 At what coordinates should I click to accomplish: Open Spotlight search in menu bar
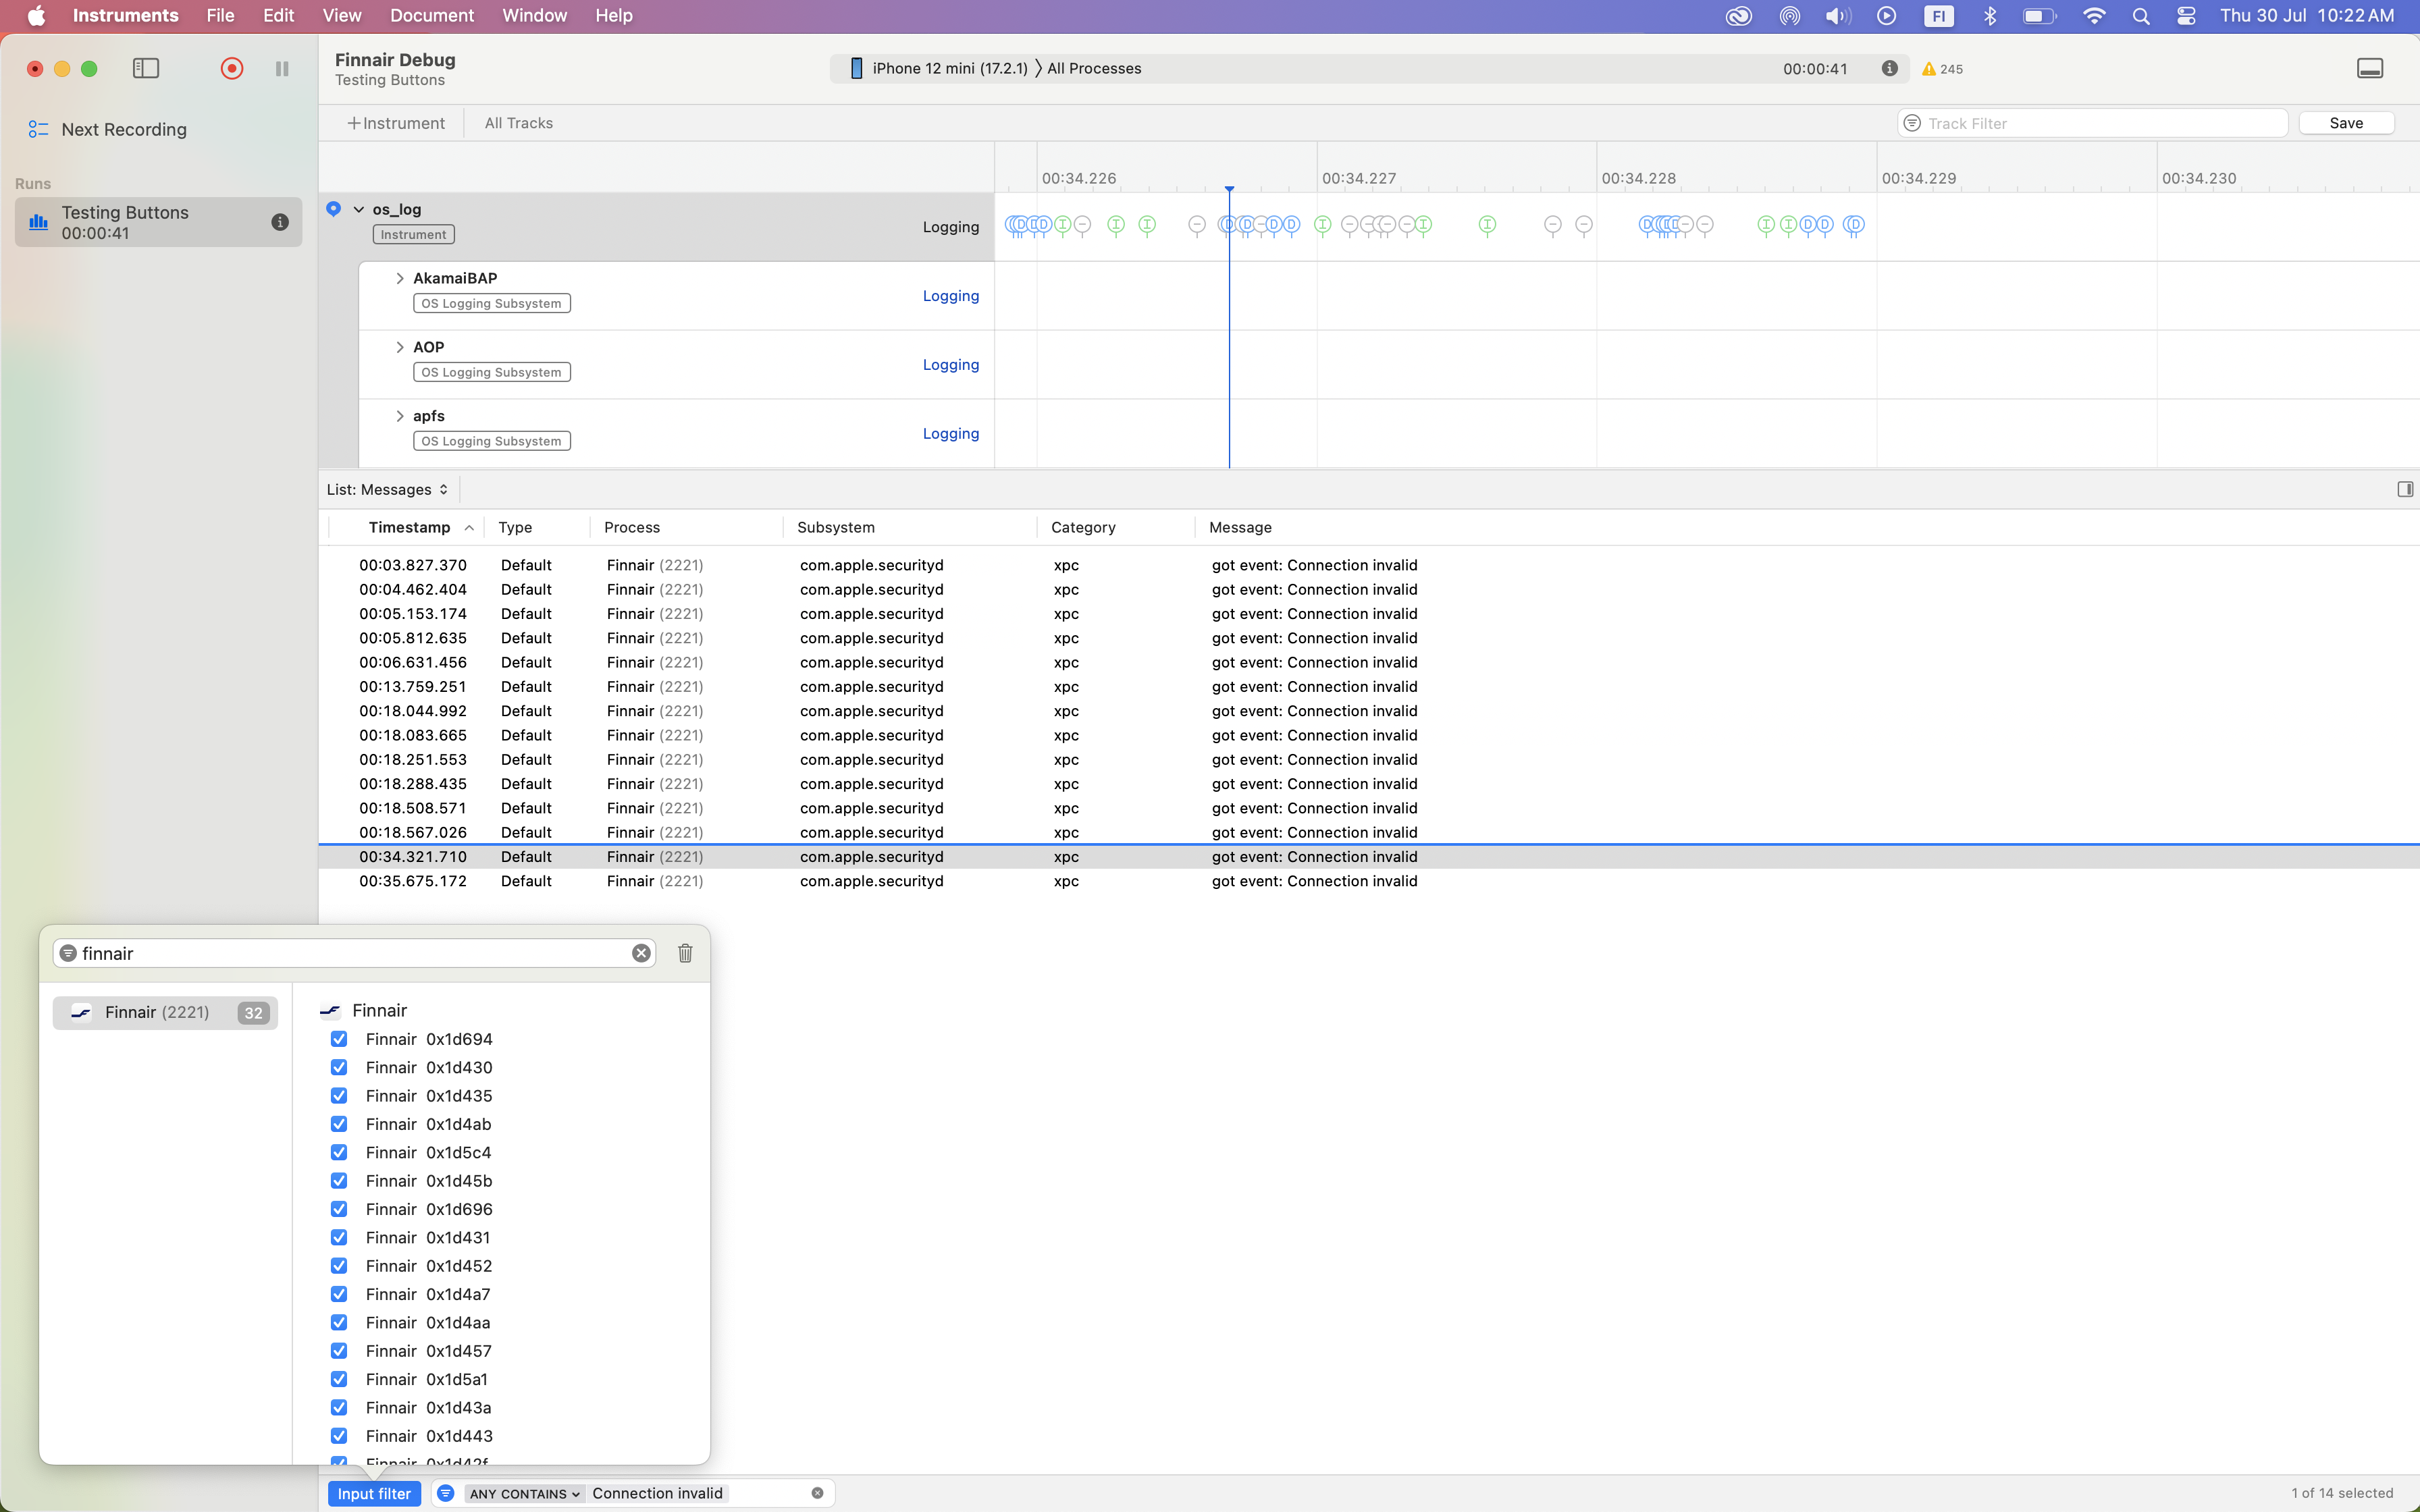point(2140,15)
